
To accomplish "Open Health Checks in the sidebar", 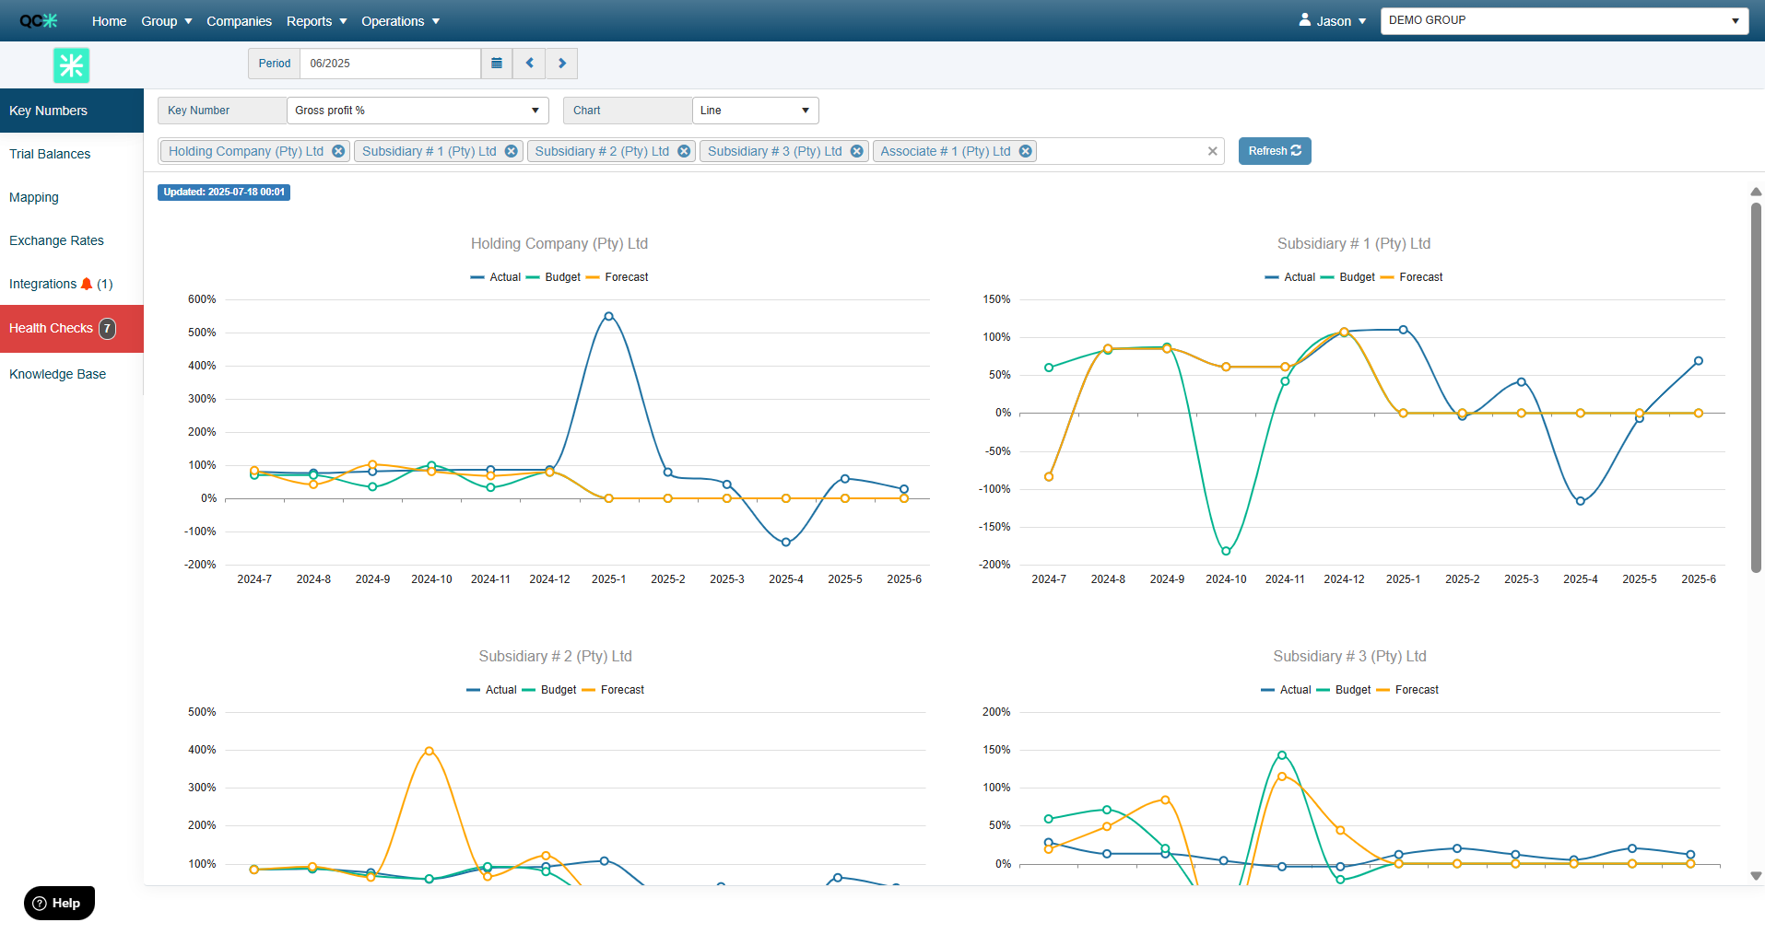I will tap(72, 329).
